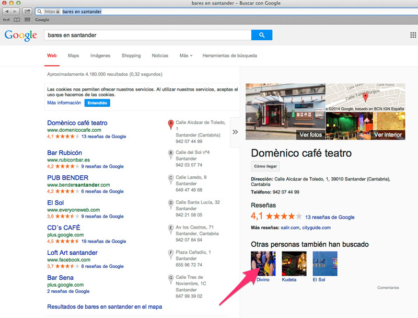Open 9 reseñas de Google for El Sol
The width and height of the screenshot is (418, 318).
[x=102, y=217]
